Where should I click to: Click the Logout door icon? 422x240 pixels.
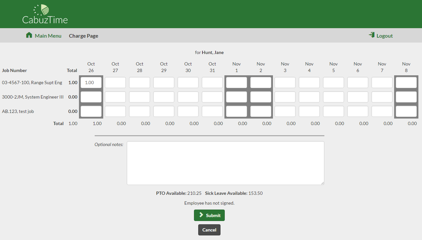(372, 35)
